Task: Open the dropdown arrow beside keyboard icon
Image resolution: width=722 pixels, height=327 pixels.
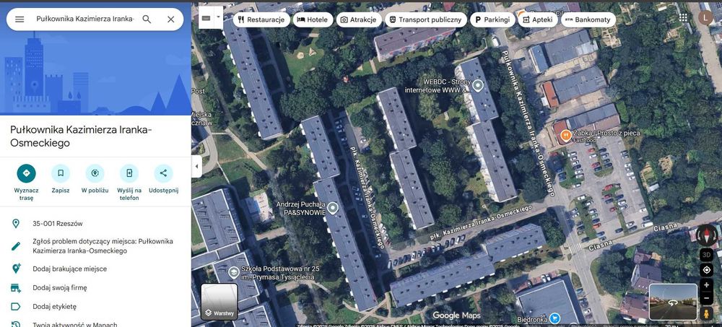Action: [218, 16]
